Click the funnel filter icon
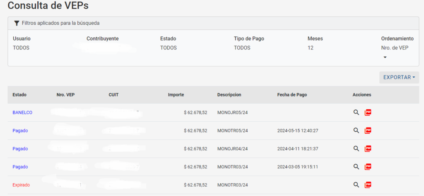The image size is (424, 196). pyautogui.click(x=17, y=23)
